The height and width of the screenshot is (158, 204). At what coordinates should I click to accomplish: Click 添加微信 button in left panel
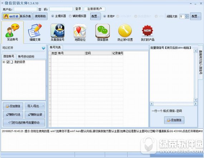[x=13, y=106]
